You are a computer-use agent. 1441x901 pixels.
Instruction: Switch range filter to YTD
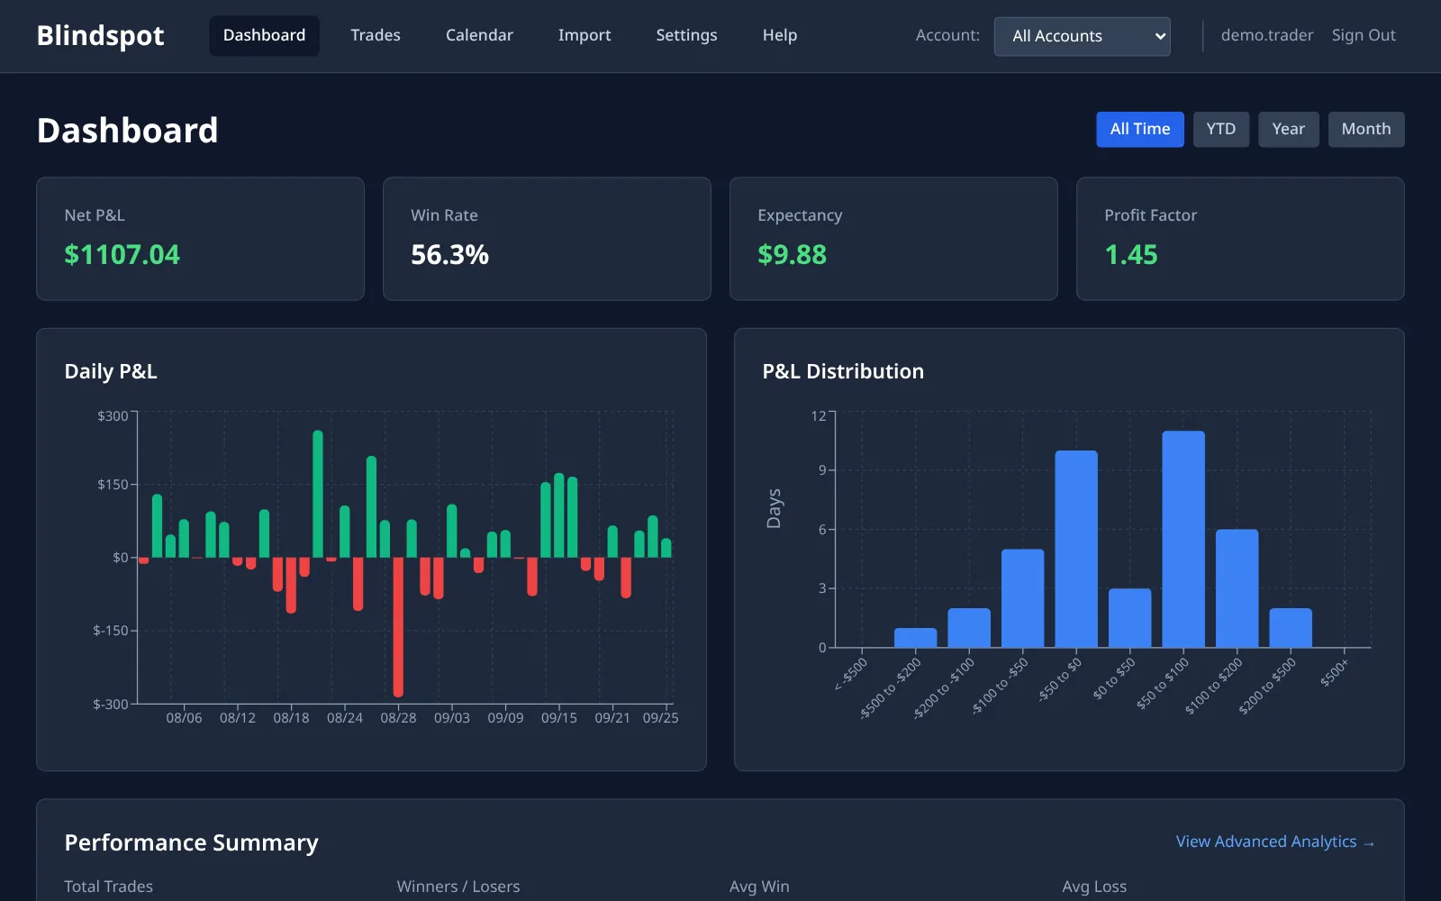pos(1220,129)
